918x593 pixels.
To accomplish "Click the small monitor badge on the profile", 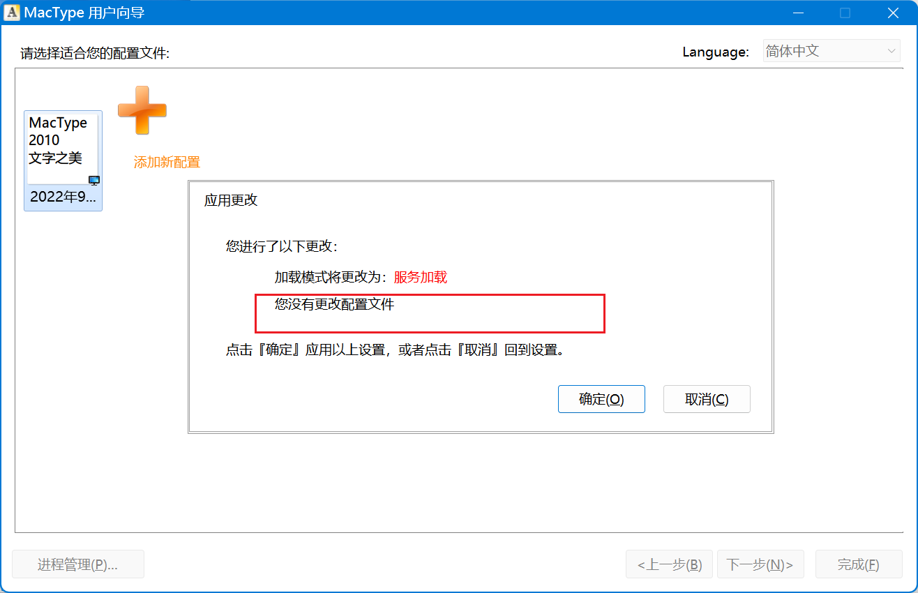I will (93, 180).
